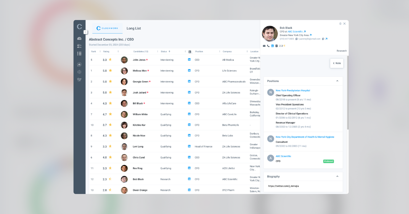Collapse the Biography section
This screenshot has height=214, width=409.
pos(337,177)
